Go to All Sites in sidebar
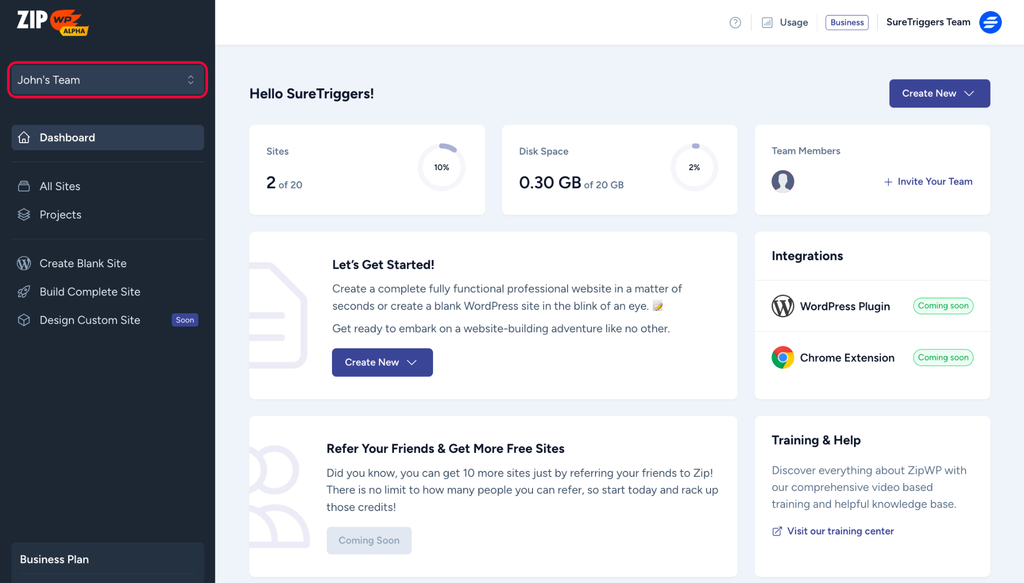The height and width of the screenshot is (583, 1024). (60, 186)
